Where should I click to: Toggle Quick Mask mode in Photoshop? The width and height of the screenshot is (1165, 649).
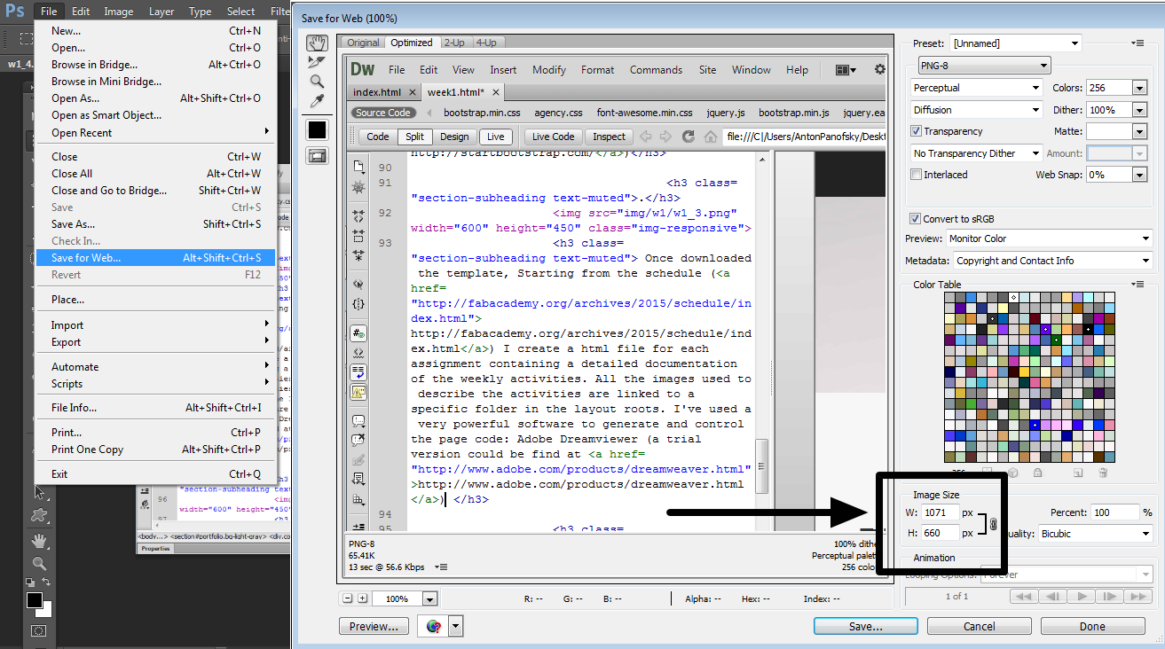(x=39, y=630)
